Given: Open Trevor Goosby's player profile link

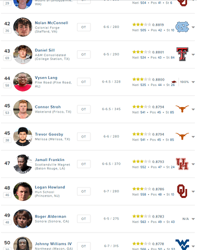Looking at the screenshot, I should click(x=49, y=134).
